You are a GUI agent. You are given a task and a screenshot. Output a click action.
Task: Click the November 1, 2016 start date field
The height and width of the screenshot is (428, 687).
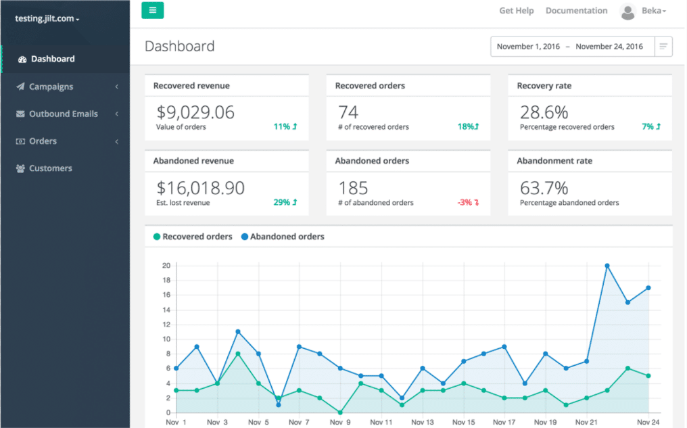tap(528, 47)
